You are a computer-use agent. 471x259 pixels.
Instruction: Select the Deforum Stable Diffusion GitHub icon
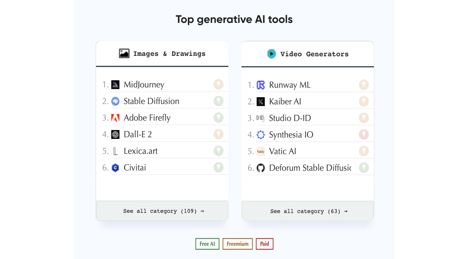[x=261, y=168]
